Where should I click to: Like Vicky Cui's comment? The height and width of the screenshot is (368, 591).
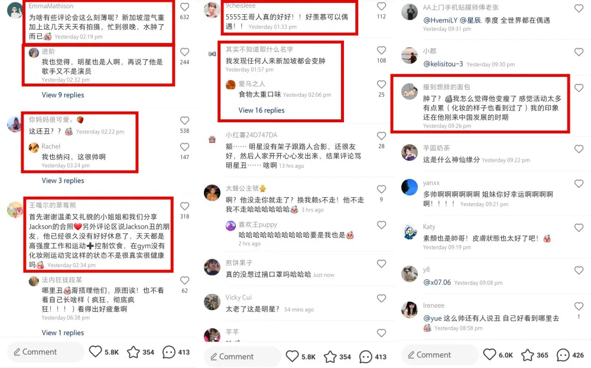(381, 298)
